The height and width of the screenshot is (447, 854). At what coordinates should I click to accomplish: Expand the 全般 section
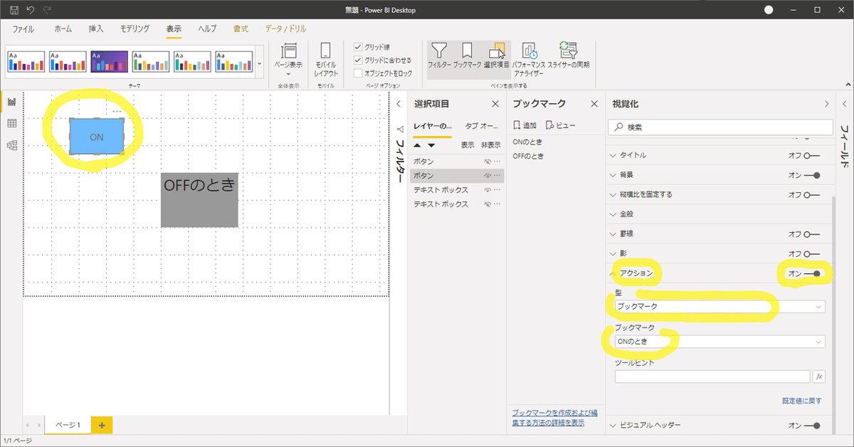613,214
